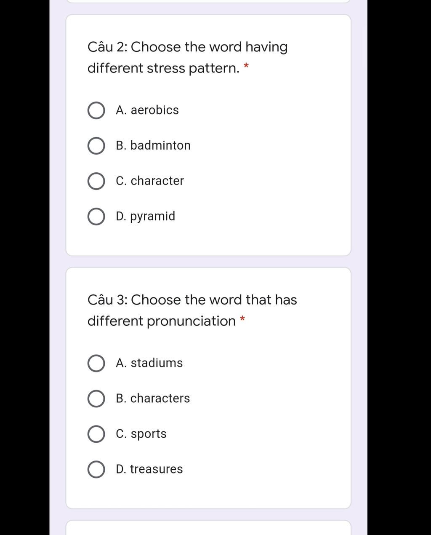Pick the D. pyramid radio circle
Image resolution: width=431 pixels, height=535 pixels.
coord(96,217)
